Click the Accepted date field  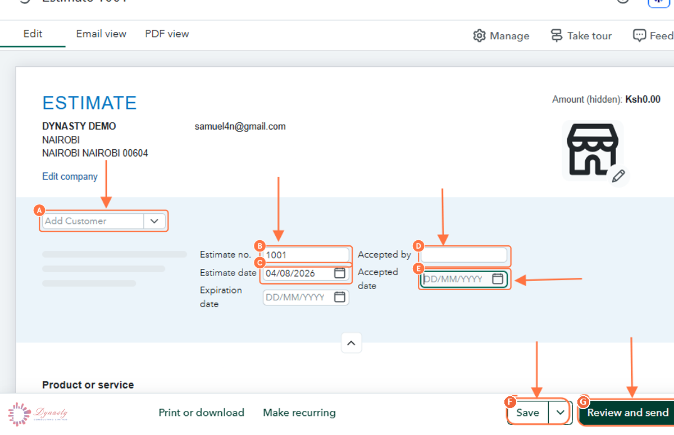(464, 279)
